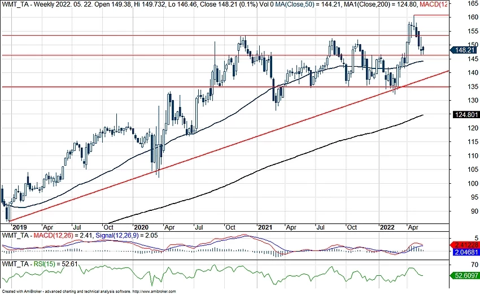Image resolution: width=480 pixels, height=294 pixels.
Task: Click the AmiBroker website link in the footer
Action: [154, 292]
